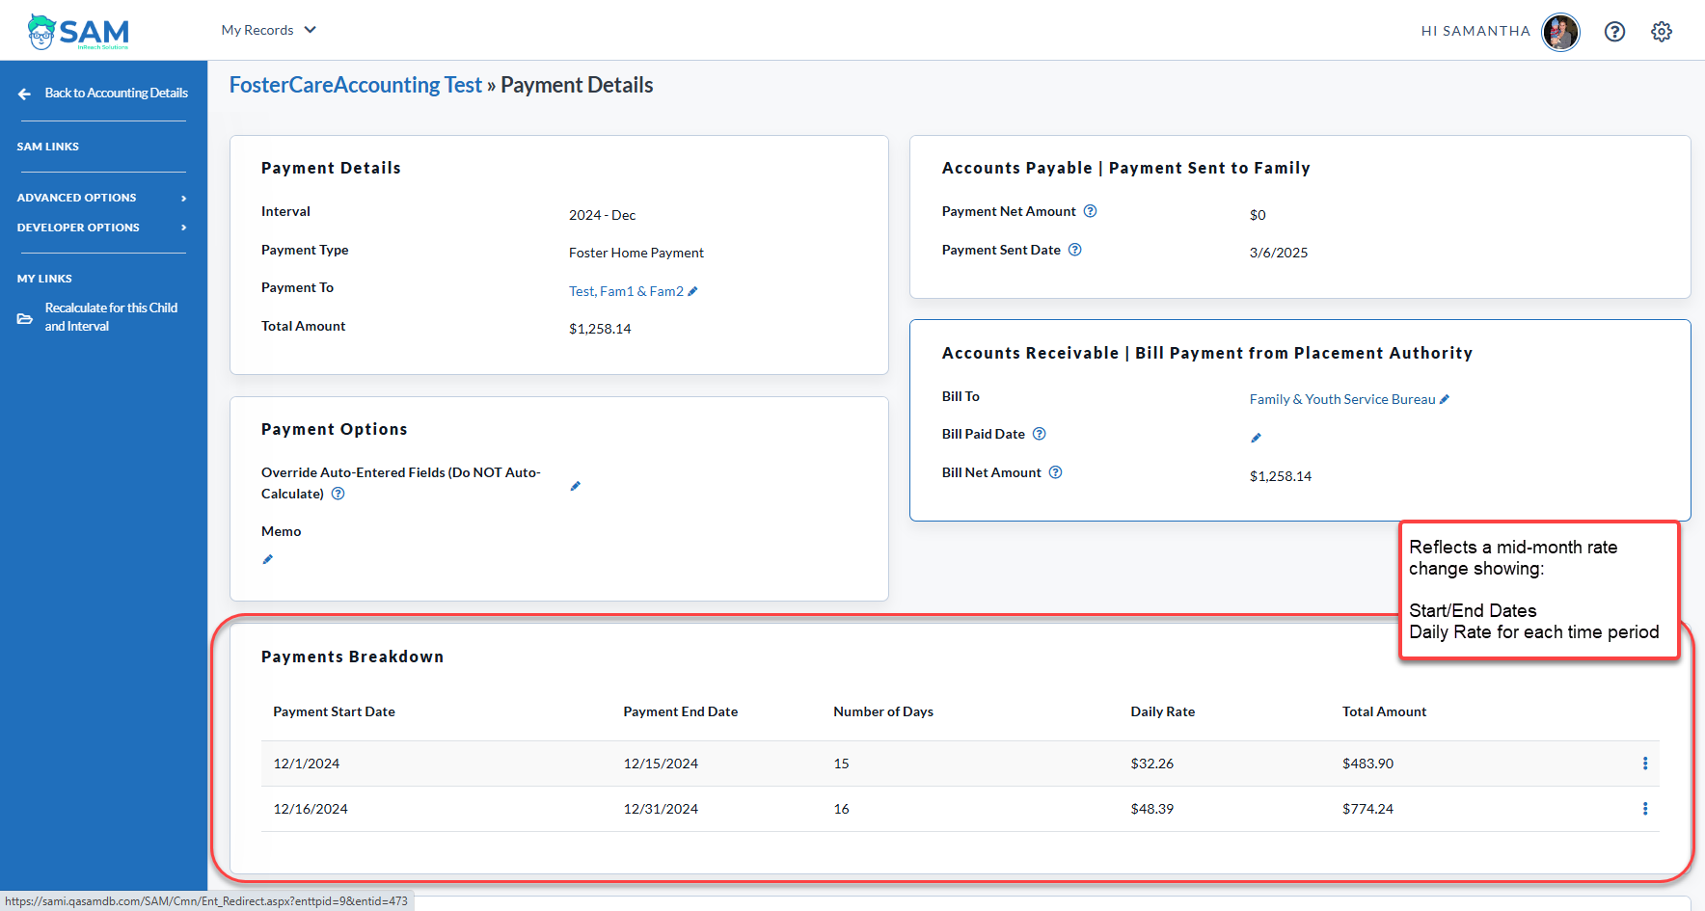Click the folder icon beside Recalculate link
This screenshot has width=1705, height=911.
(25, 318)
